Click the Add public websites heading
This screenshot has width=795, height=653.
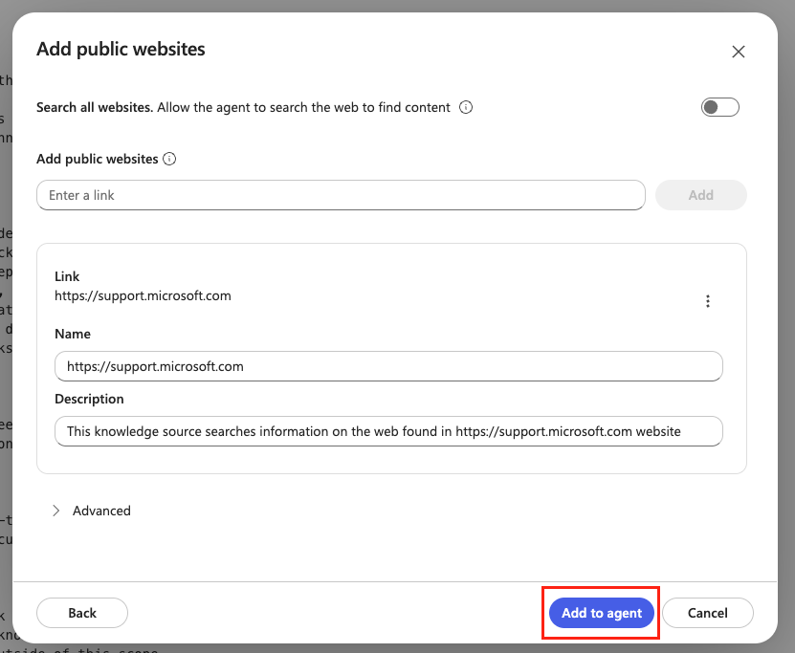(121, 49)
